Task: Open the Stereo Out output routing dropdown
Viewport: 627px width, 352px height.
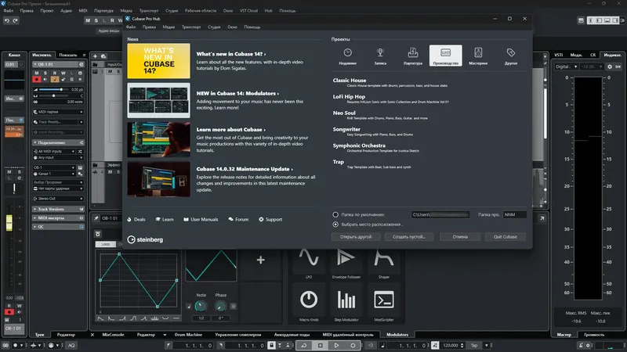Action: [x=58, y=199]
